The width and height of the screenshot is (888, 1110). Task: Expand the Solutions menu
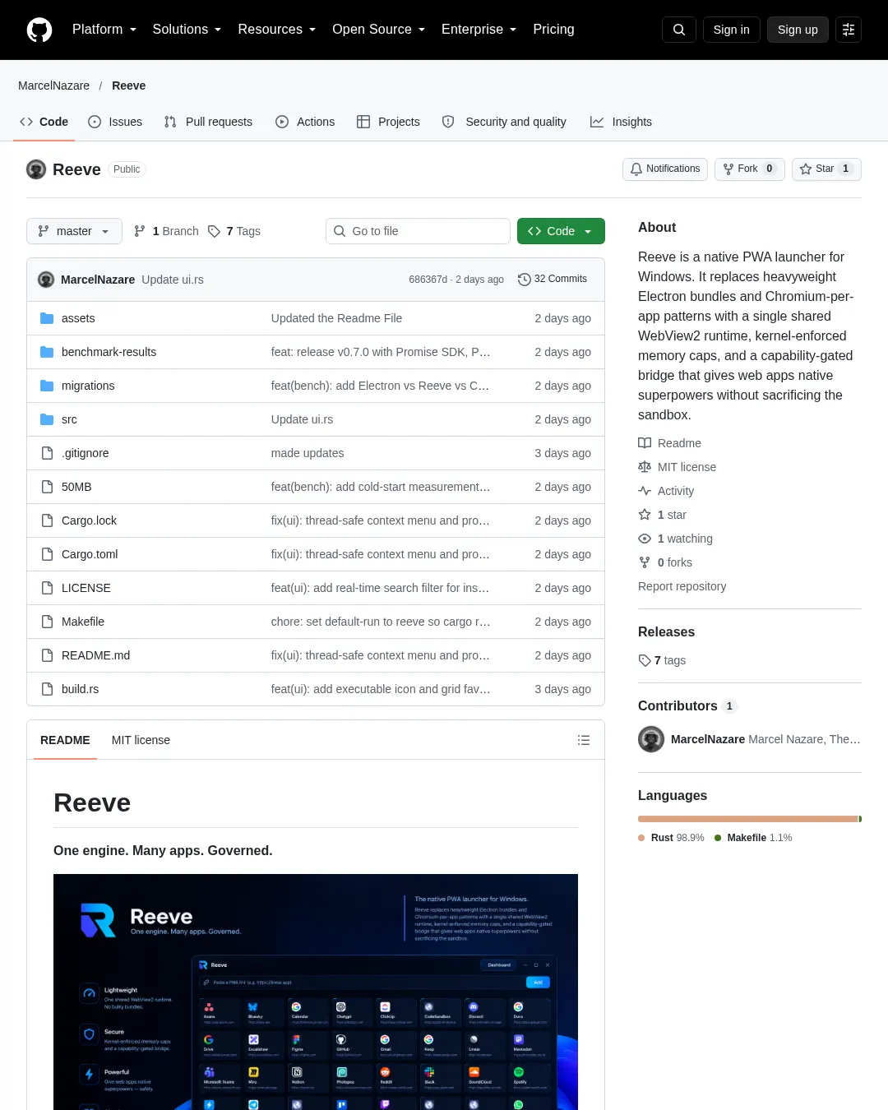[x=187, y=30]
